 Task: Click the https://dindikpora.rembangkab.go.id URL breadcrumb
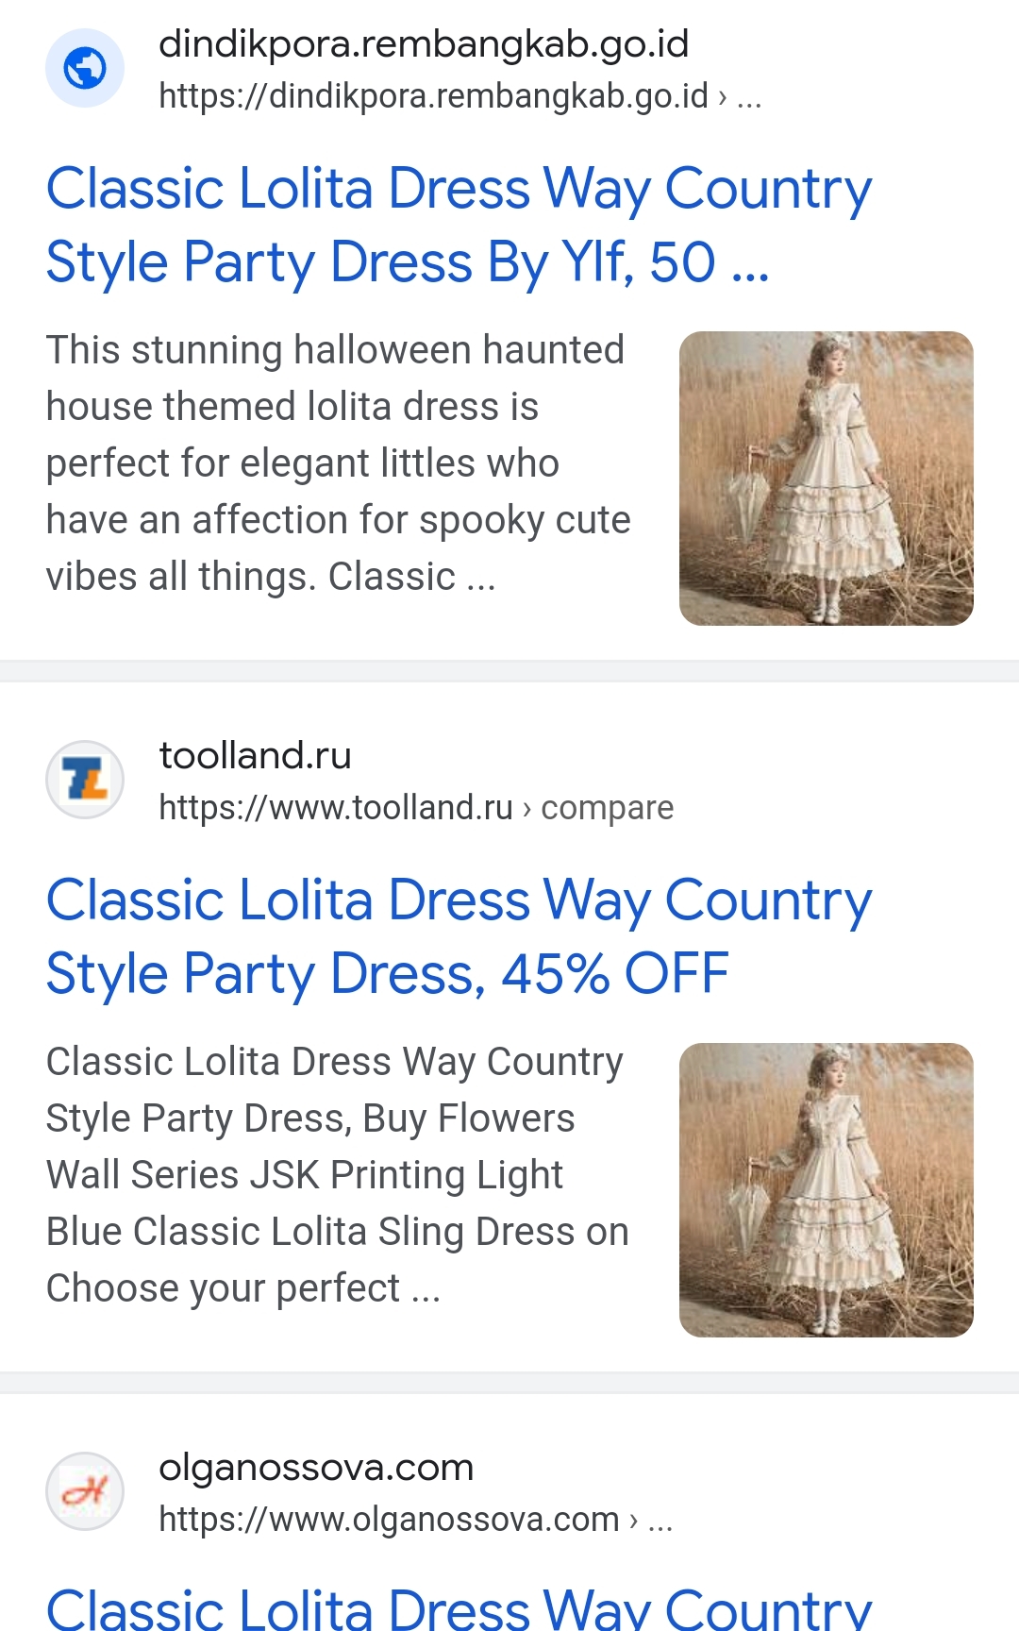[x=433, y=96]
